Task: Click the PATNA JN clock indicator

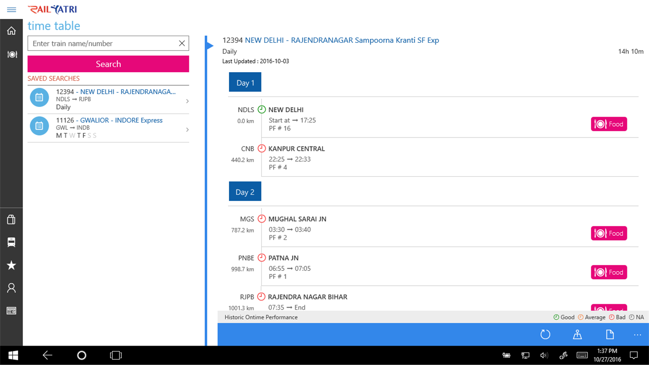Action: pos(261,258)
